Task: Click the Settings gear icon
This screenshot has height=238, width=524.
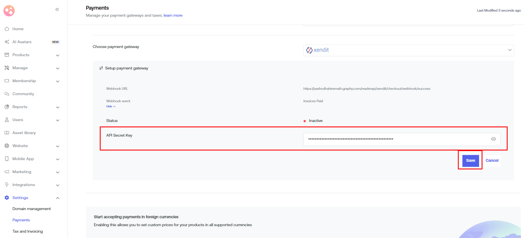Action: (x=7, y=198)
